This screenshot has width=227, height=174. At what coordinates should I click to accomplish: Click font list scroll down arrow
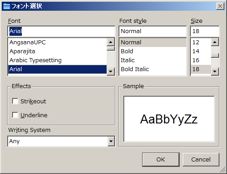pos(111,72)
